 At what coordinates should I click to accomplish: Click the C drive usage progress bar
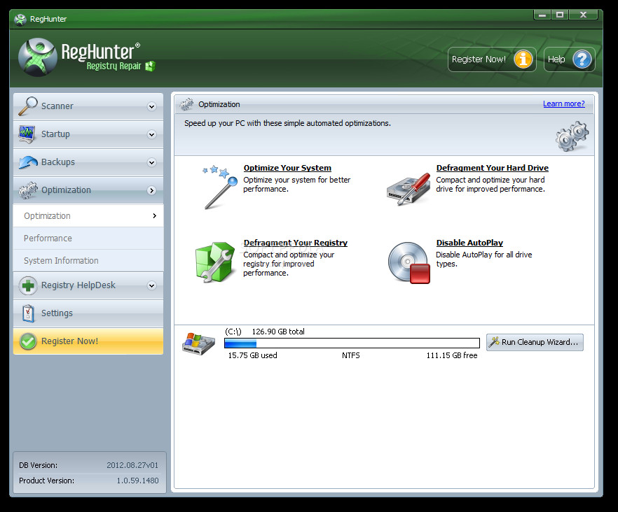click(x=352, y=343)
